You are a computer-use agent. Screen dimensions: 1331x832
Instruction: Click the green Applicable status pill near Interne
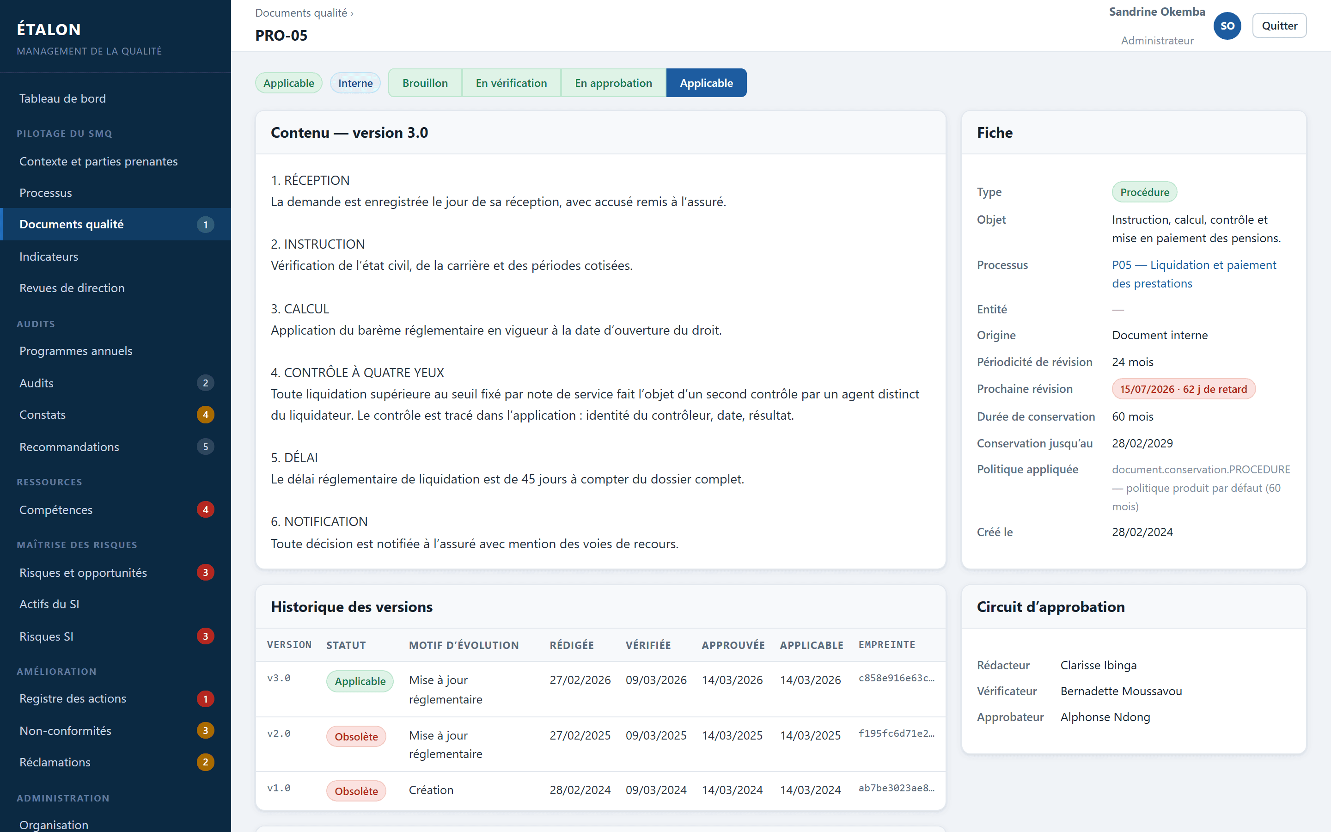point(289,83)
